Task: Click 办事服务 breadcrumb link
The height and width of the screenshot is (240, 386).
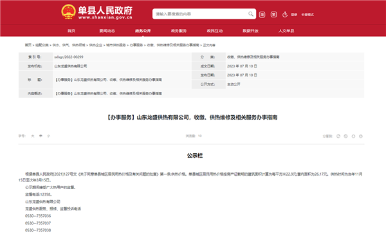Action: [x=136, y=45]
